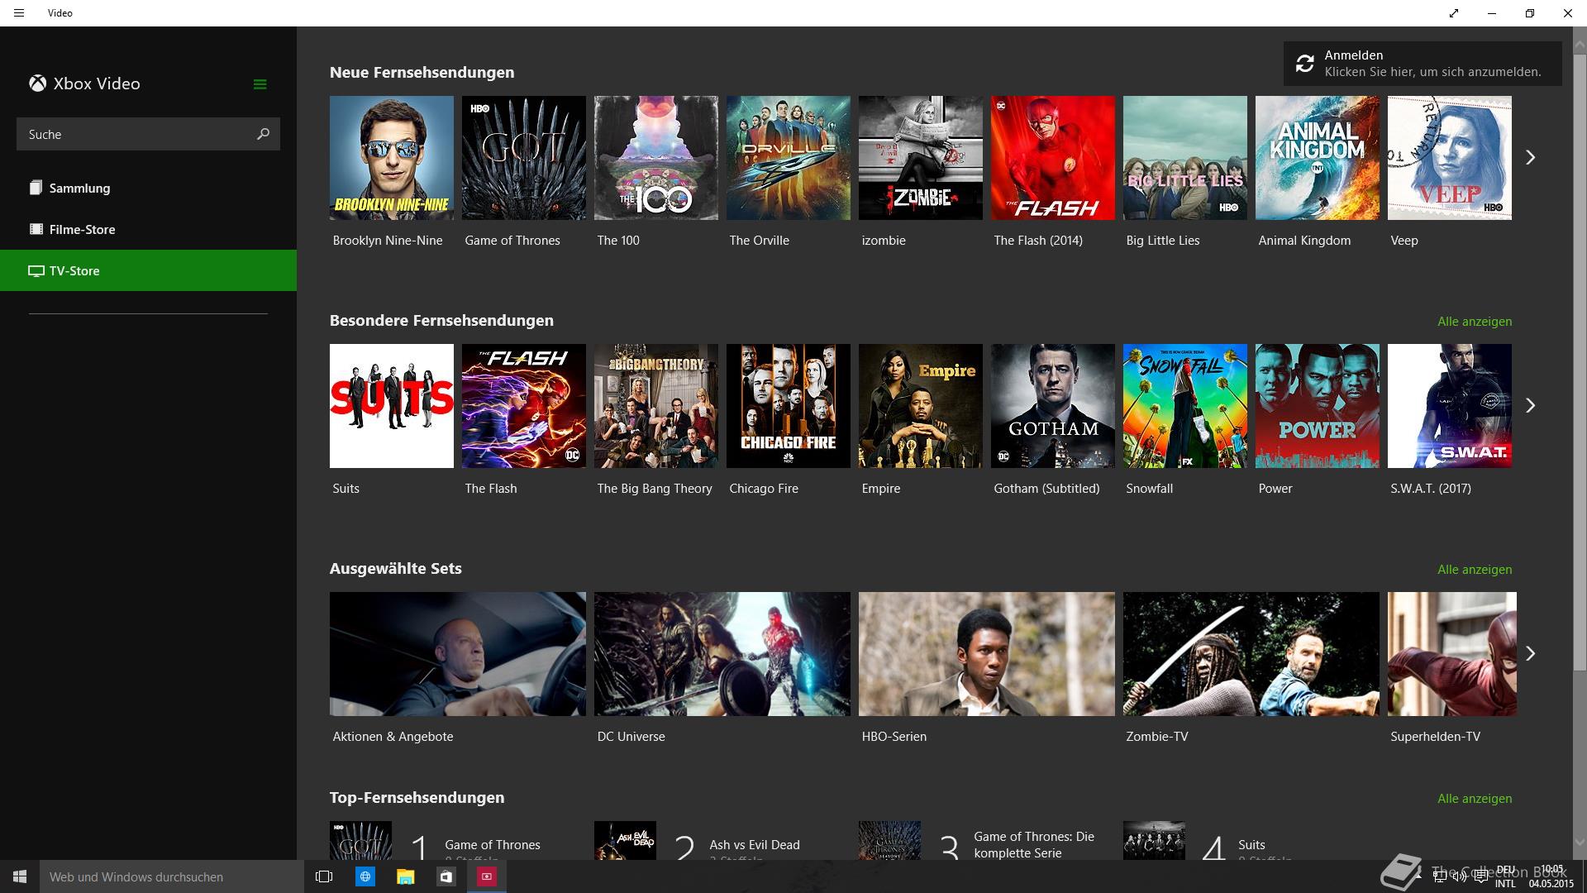Open Ash vs Evil Dead ranked entry
Image resolution: width=1587 pixels, height=893 pixels.
point(722,841)
